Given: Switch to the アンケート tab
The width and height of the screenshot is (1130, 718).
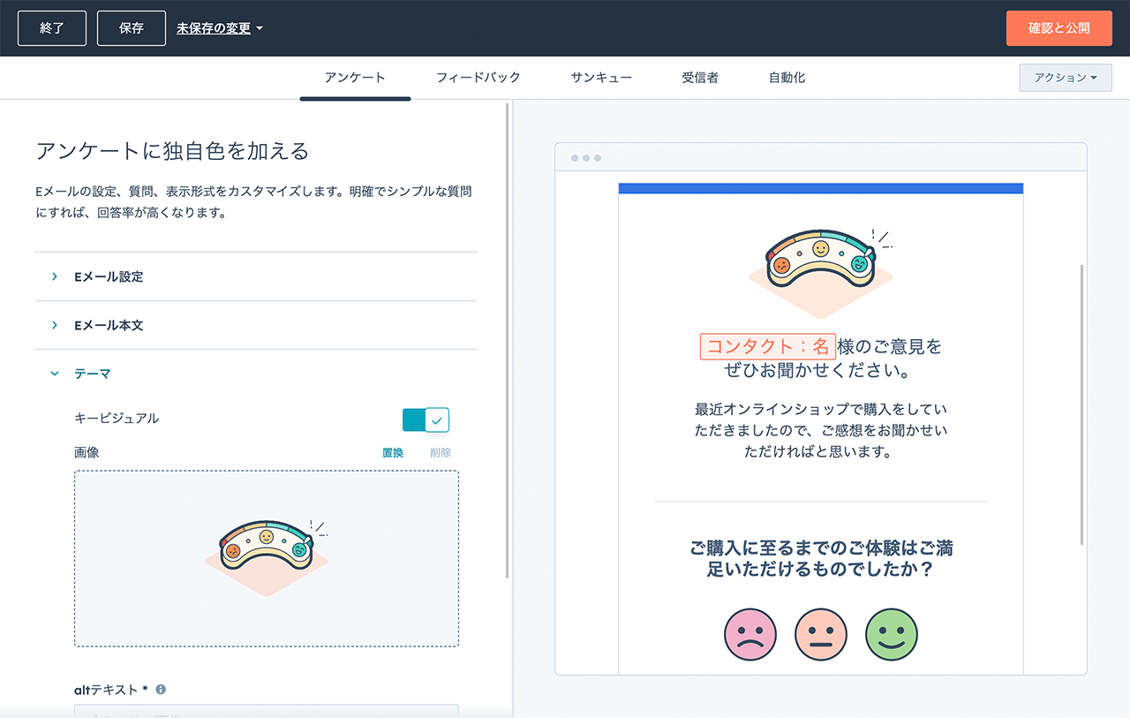Looking at the screenshot, I should 355,78.
